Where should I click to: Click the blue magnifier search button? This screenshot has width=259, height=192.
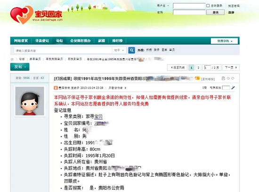[131, 50]
